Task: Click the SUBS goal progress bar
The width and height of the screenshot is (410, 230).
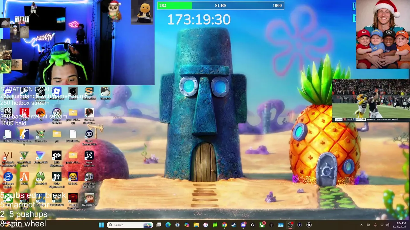Action: click(220, 5)
